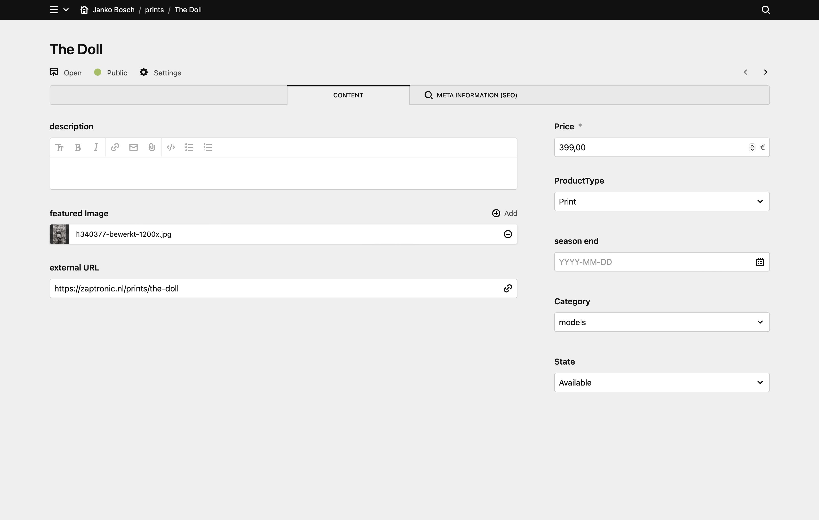The width and height of the screenshot is (819, 520).
Task: Click into the description text area
Action: pos(283,173)
